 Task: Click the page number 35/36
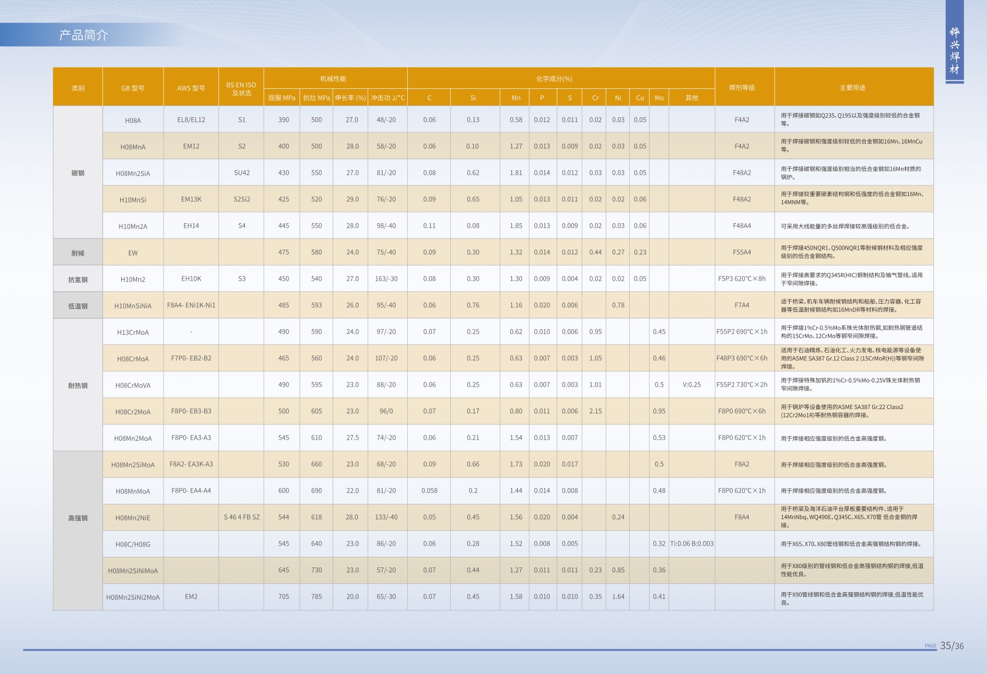click(952, 646)
